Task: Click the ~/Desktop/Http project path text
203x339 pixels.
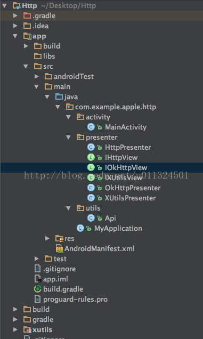Action: pos(68,6)
